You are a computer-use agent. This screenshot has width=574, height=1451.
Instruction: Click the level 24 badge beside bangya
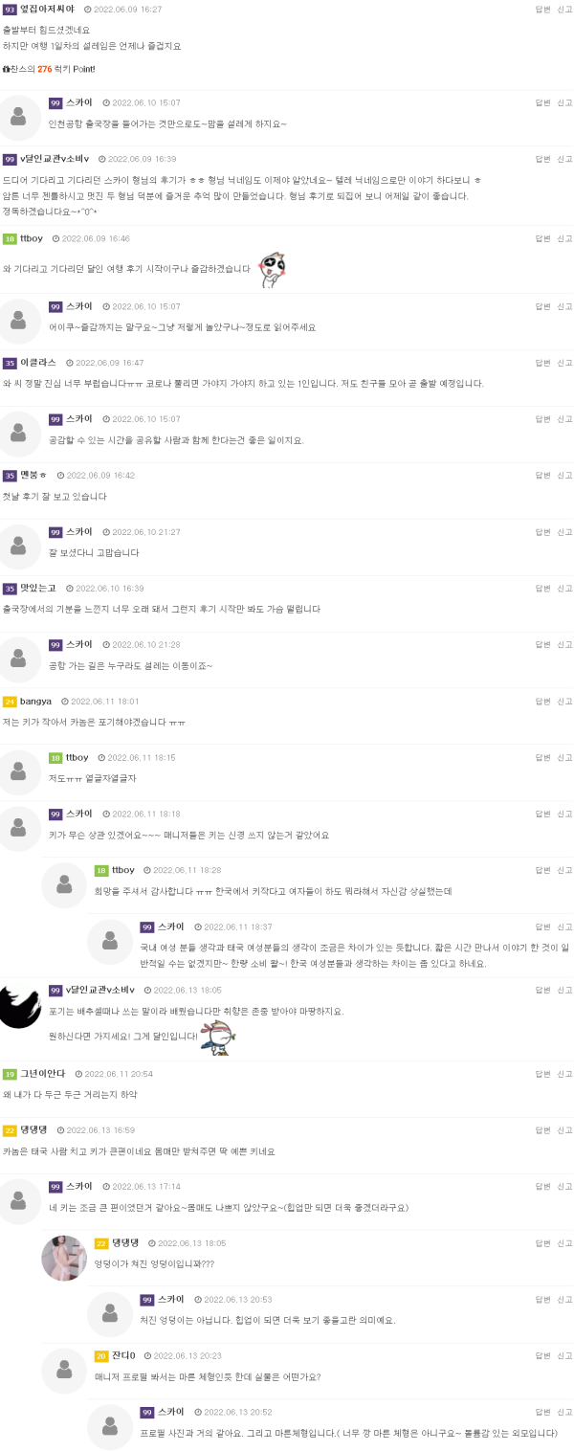pos(10,702)
